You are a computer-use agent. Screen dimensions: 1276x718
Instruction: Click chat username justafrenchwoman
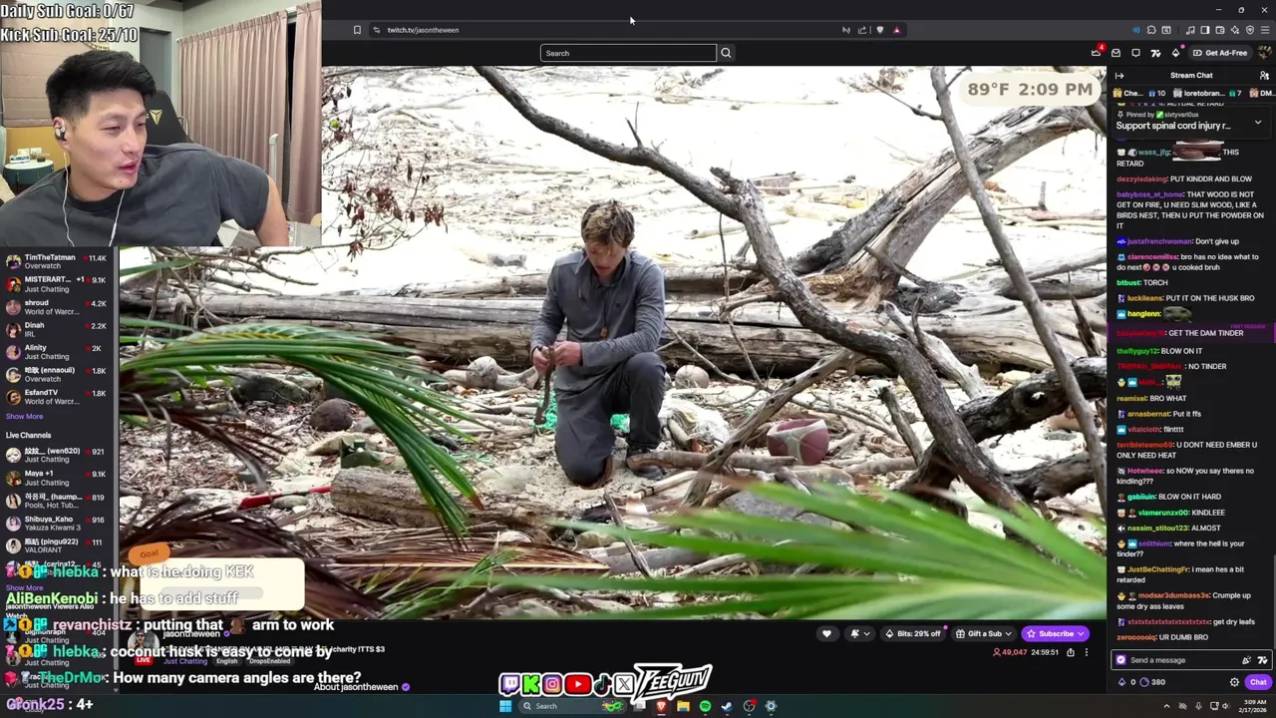click(x=1159, y=241)
